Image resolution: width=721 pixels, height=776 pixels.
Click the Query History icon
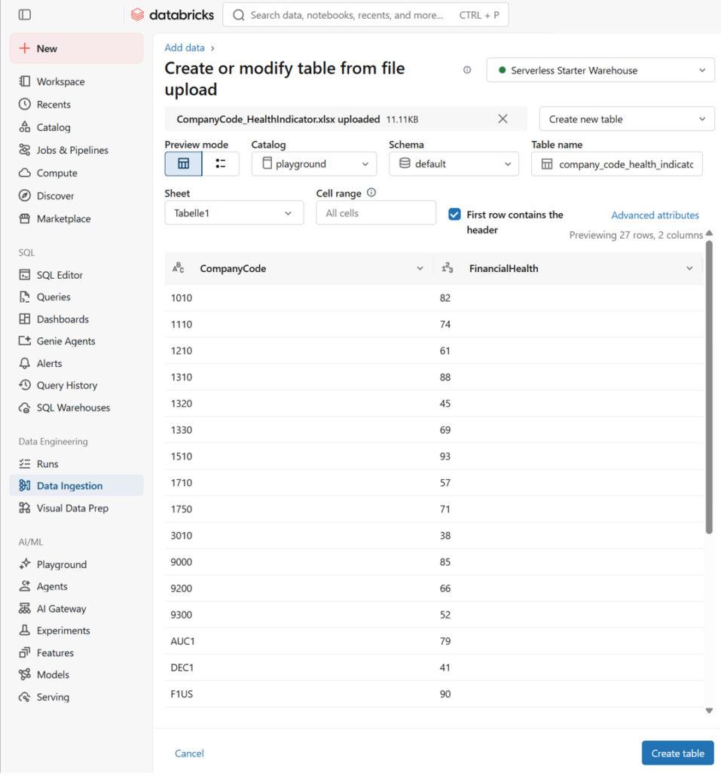point(25,385)
